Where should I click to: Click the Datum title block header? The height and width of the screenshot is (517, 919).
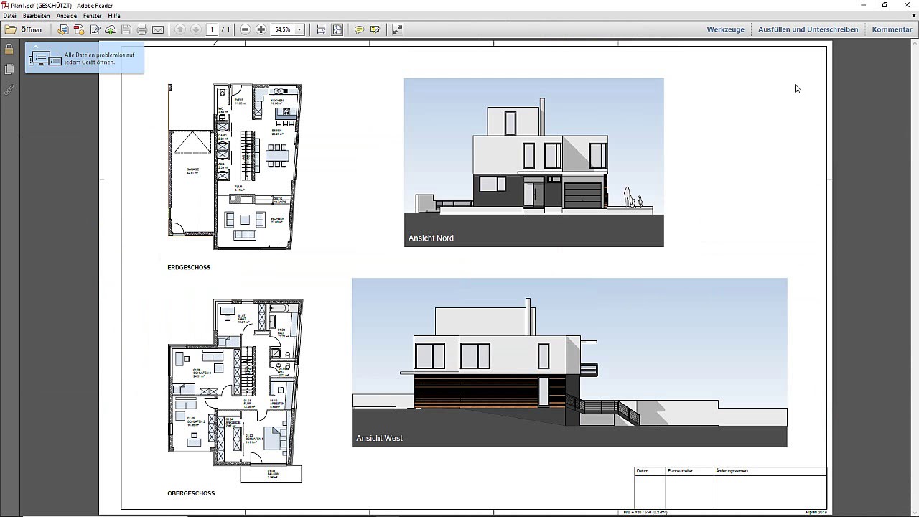pos(643,471)
